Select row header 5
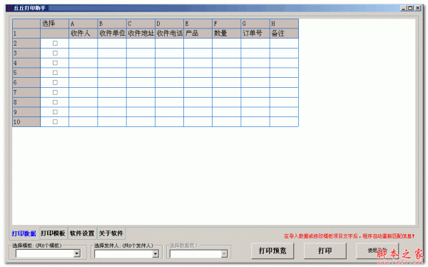The image size is (428, 267). 26,72
